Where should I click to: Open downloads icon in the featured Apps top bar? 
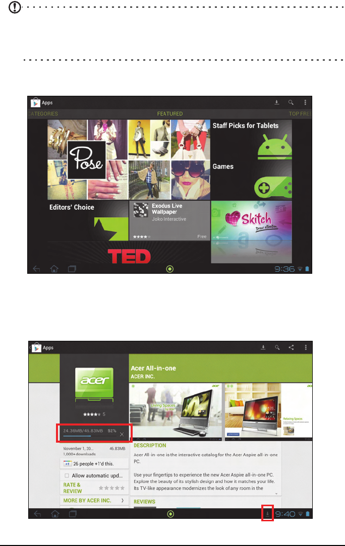(x=277, y=102)
